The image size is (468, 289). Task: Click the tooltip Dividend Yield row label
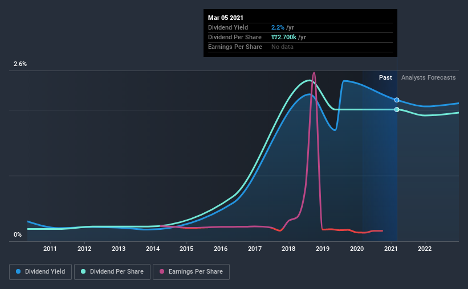click(x=228, y=27)
